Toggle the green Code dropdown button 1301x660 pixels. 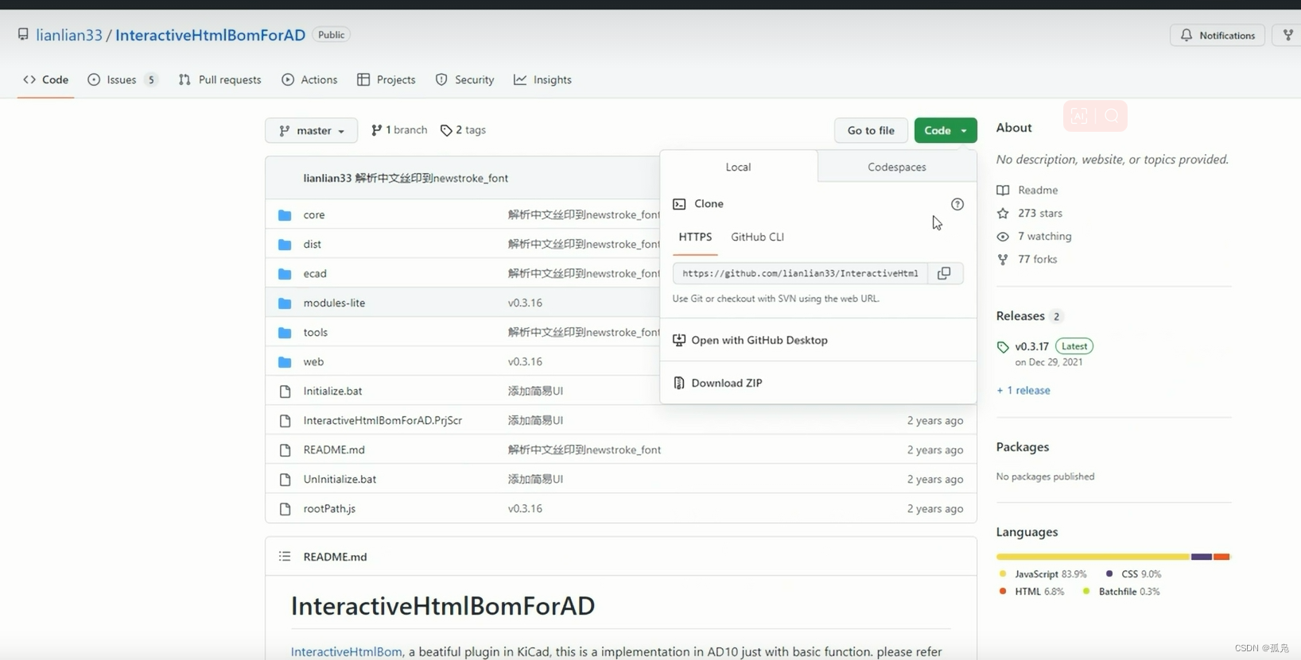click(946, 130)
